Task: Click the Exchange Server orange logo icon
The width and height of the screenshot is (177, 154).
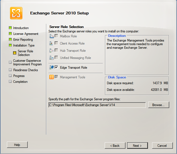Action: pyautogui.click(x=16, y=13)
